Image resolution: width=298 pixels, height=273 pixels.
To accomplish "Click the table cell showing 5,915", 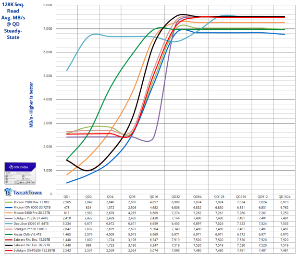I will (x=132, y=235).
